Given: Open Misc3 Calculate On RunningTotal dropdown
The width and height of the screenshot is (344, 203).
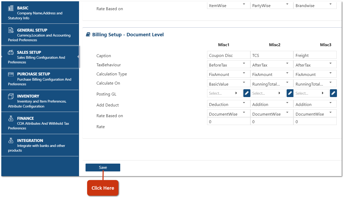Looking at the screenshot, I should coord(315,83).
